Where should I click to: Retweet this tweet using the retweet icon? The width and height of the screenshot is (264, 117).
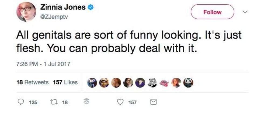pyautogui.click(x=53, y=102)
